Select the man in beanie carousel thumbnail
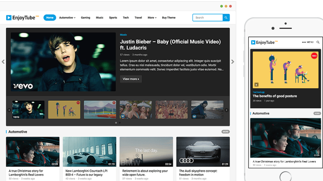 (207, 110)
